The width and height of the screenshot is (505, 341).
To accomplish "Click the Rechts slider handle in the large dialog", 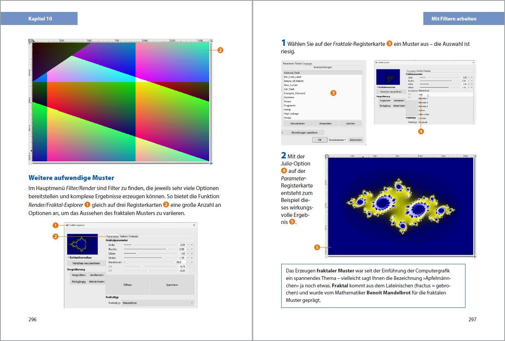I will (167, 249).
